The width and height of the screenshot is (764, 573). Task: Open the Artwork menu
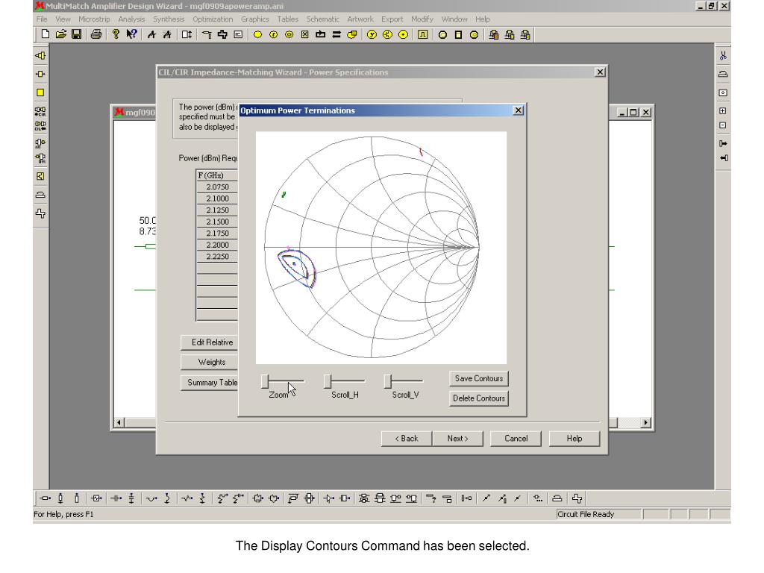click(x=360, y=19)
